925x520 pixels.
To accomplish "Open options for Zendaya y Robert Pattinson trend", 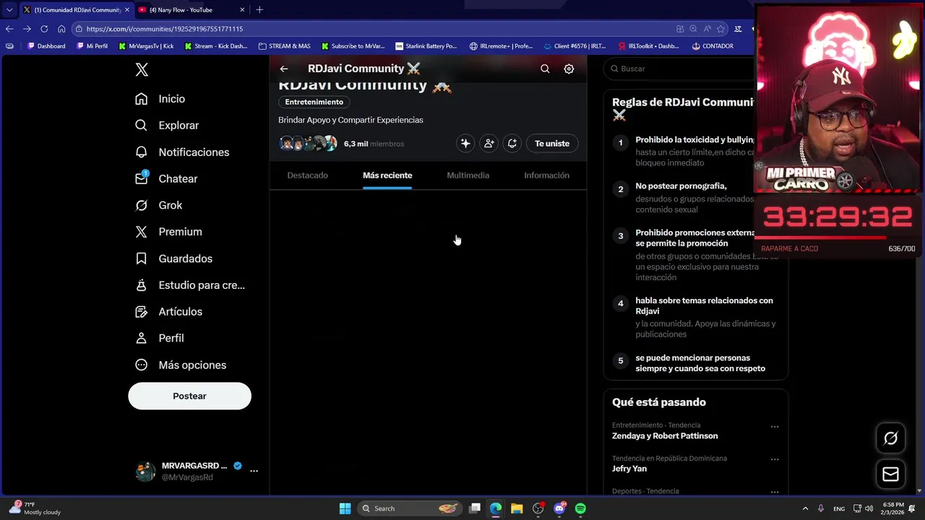I will (x=775, y=426).
